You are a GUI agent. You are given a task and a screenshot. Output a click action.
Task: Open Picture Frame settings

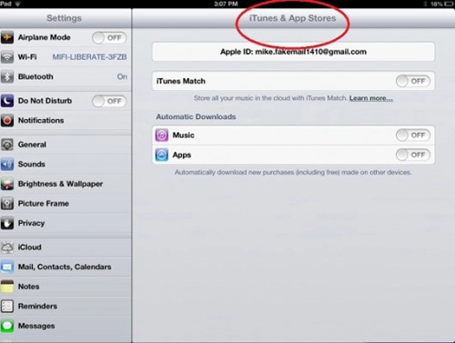click(x=66, y=204)
